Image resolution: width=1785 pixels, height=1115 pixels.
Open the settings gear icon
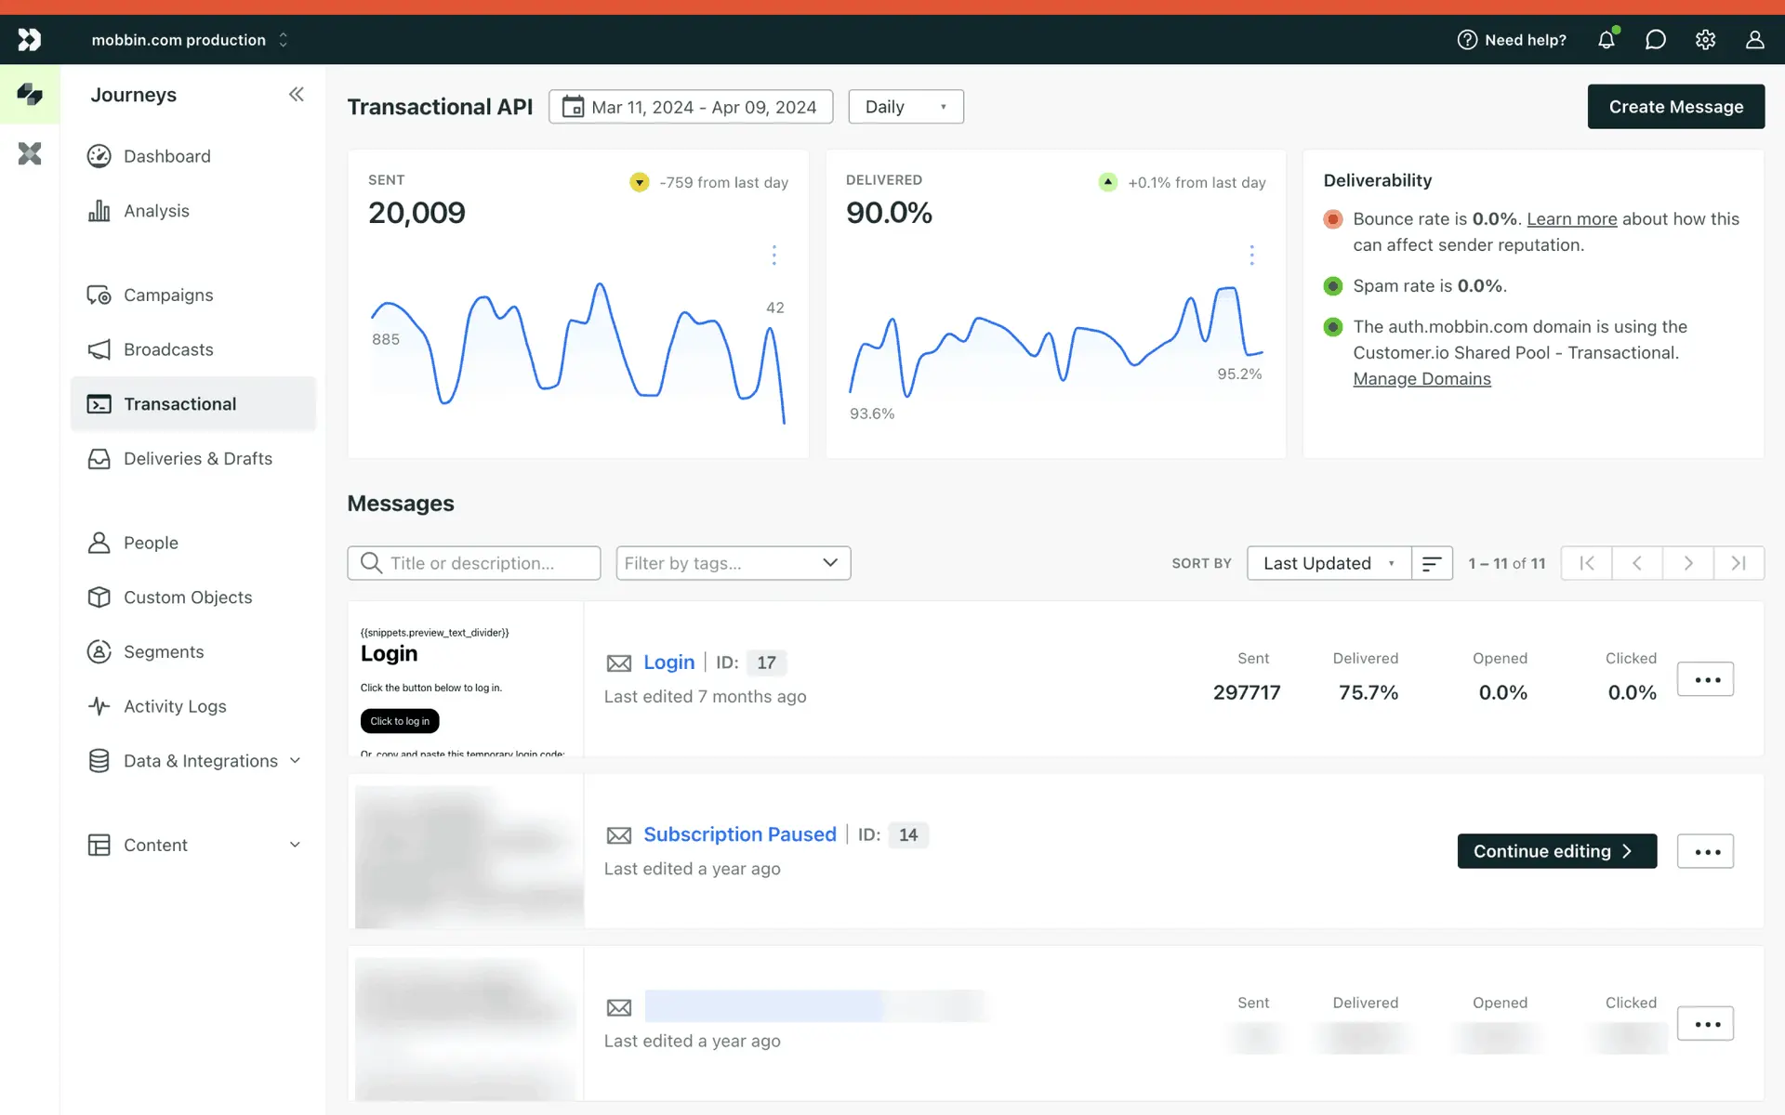coord(1705,40)
